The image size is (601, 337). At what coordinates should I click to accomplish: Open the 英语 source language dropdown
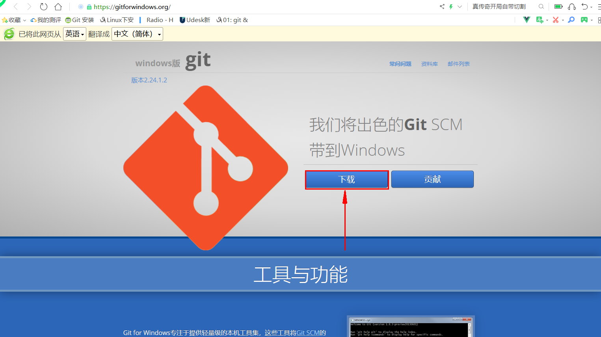[74, 34]
